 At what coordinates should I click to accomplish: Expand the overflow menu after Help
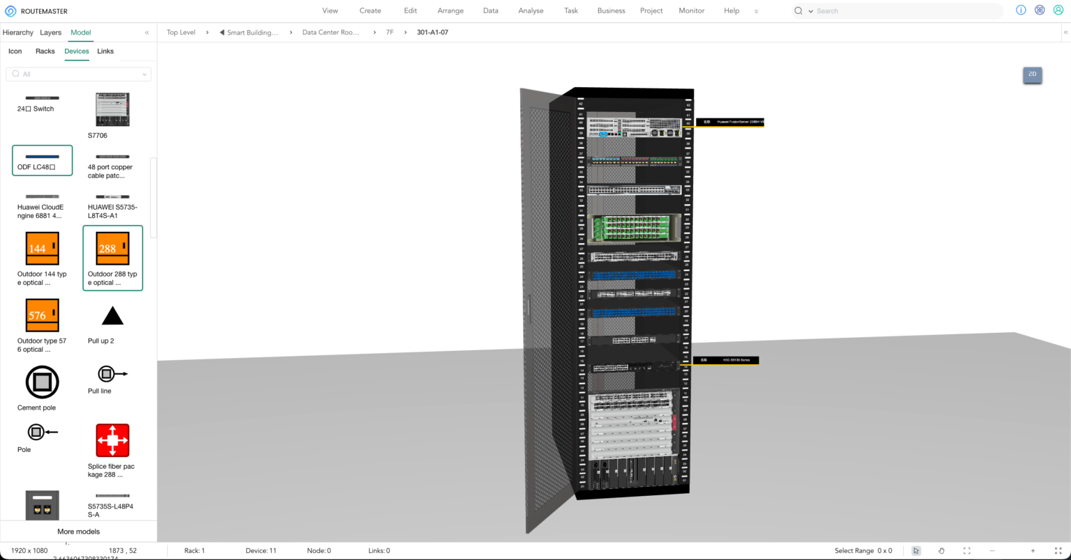pyautogui.click(x=757, y=11)
